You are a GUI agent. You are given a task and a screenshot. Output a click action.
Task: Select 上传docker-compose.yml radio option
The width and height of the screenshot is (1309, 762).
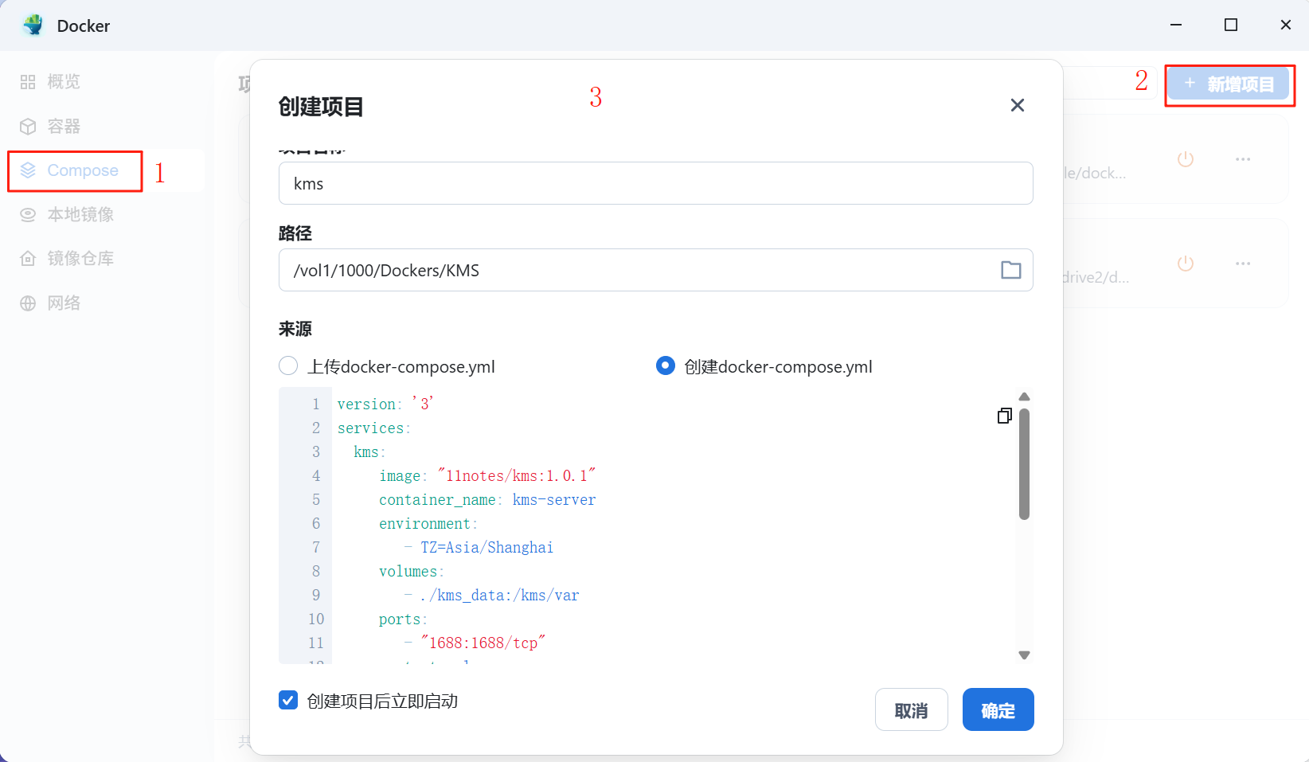coord(288,366)
